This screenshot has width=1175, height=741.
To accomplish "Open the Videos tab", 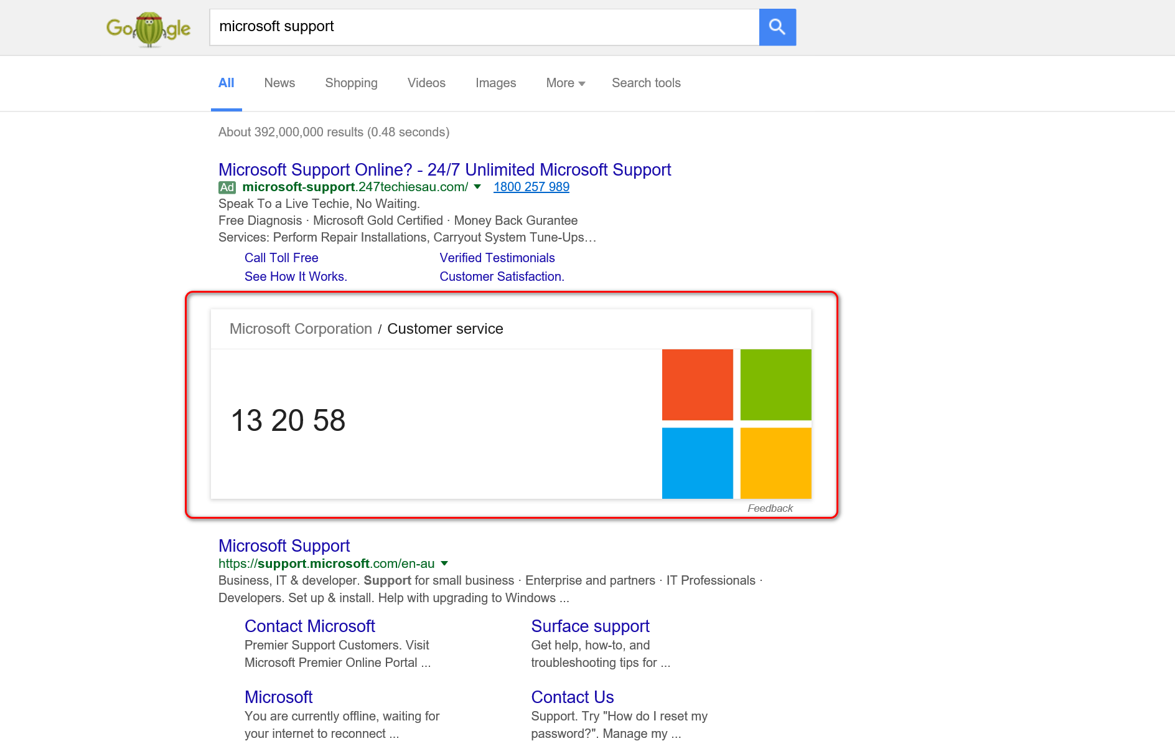I will (426, 83).
